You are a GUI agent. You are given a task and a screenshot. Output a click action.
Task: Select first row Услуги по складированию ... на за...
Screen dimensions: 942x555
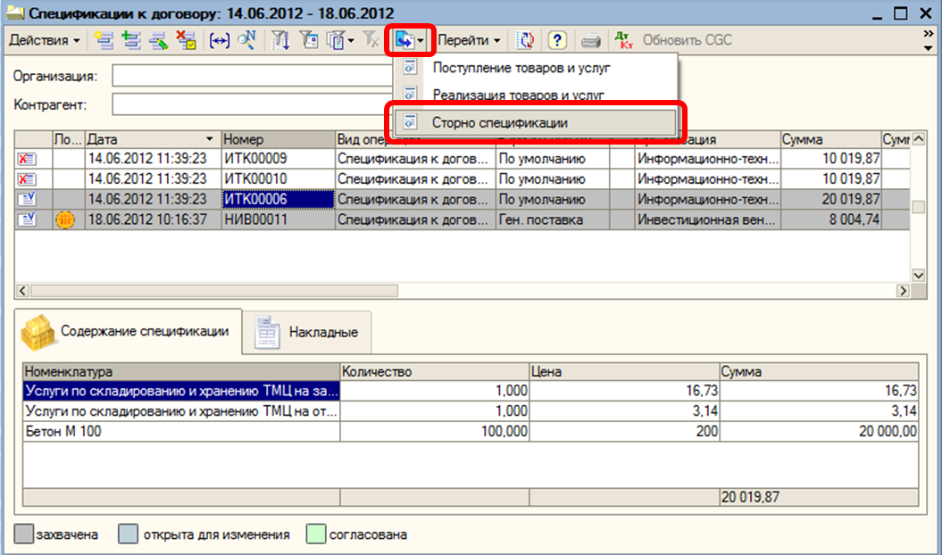tap(181, 391)
